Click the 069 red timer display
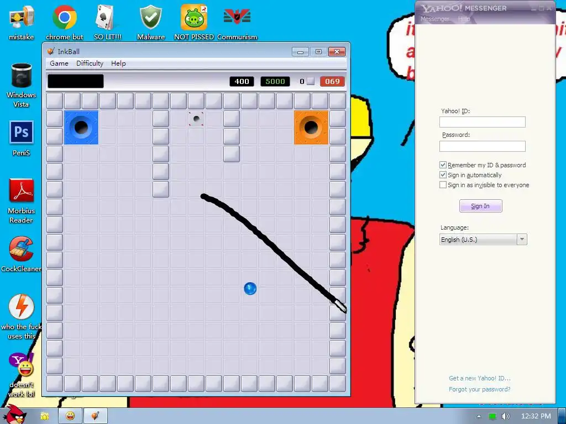The image size is (566, 424). [332, 82]
